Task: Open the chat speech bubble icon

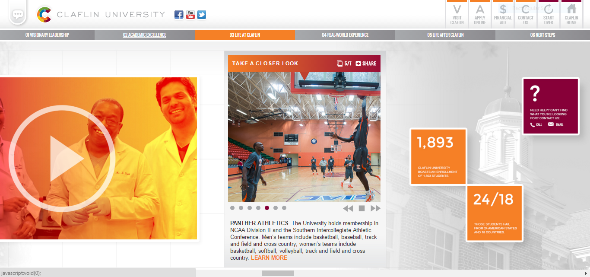Action: (x=18, y=15)
